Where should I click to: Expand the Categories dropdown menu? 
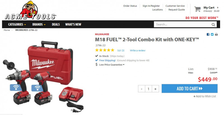tap(17, 24)
